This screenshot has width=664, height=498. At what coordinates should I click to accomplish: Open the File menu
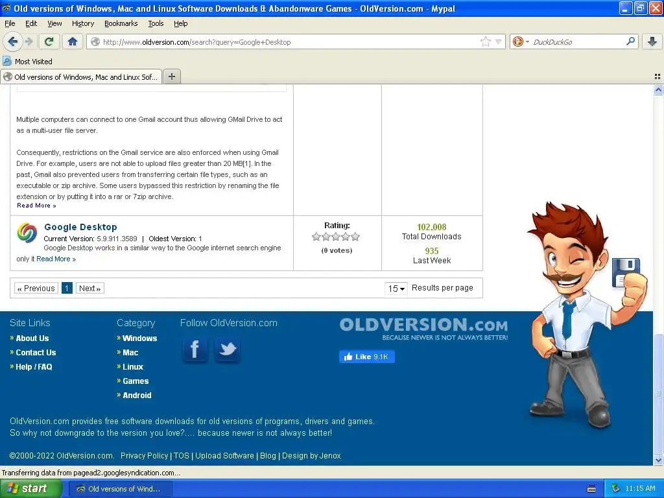10,23
